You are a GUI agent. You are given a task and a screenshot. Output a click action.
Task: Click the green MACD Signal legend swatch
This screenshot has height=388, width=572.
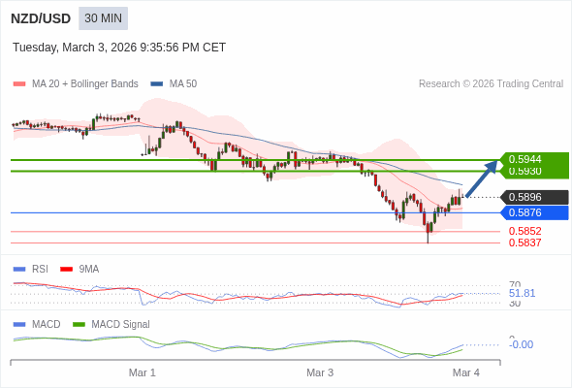pos(79,325)
